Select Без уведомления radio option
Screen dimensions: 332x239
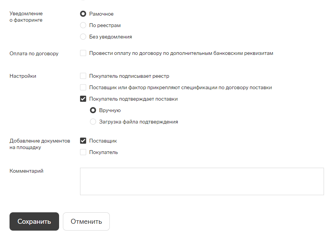[x=83, y=37]
